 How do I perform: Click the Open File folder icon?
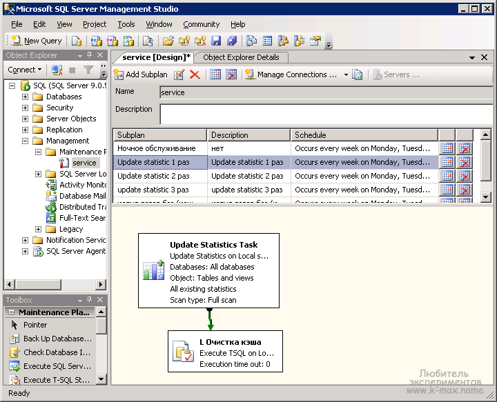[168, 41]
